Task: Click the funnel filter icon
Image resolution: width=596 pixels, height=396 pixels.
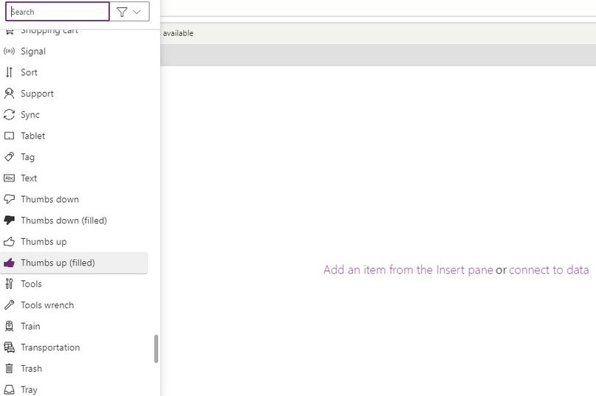Action: [122, 12]
